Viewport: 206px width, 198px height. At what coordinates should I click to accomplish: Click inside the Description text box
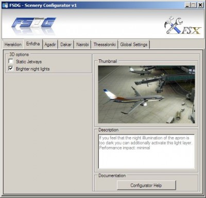point(146,152)
